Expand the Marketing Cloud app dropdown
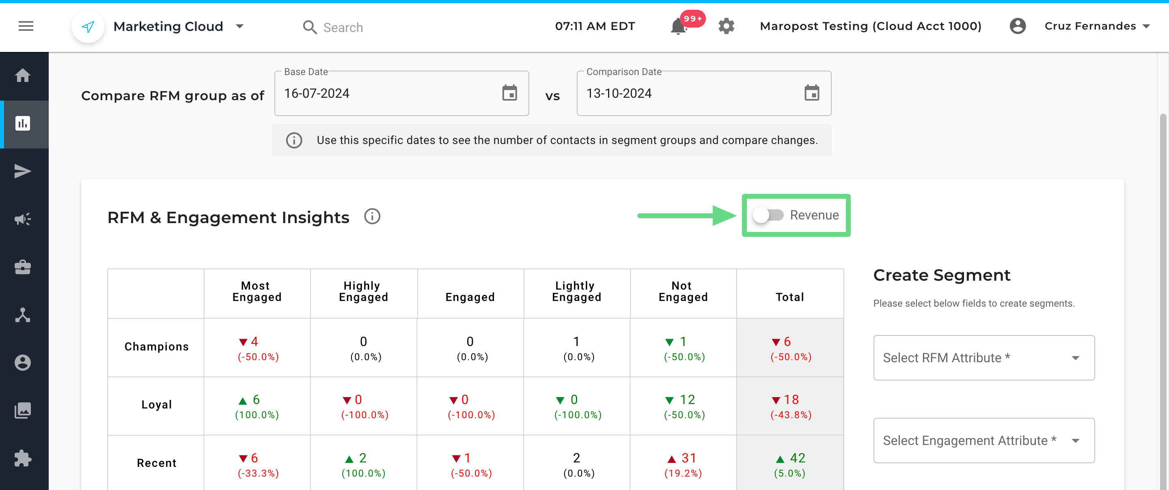The height and width of the screenshot is (490, 1169). 240,26
